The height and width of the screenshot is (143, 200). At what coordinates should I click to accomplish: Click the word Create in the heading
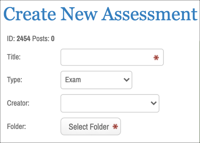[30, 14]
